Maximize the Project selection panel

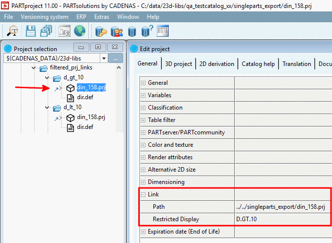click(98, 47)
